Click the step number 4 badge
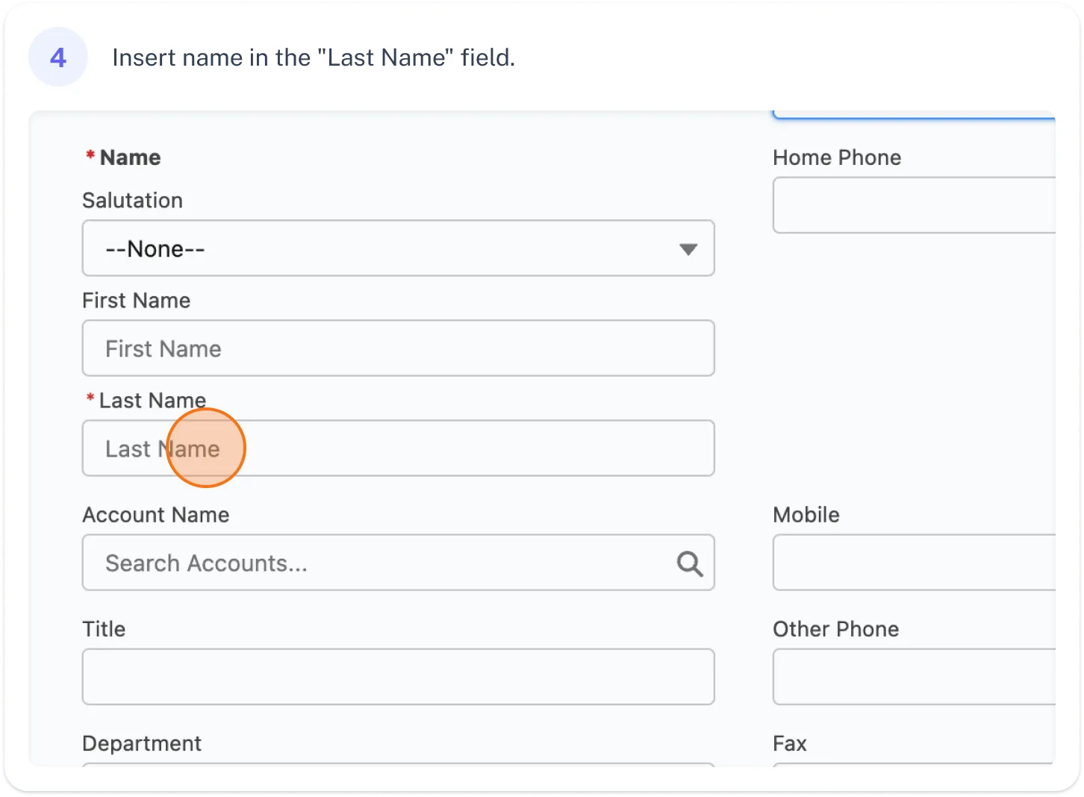1084x797 pixels. tap(58, 57)
